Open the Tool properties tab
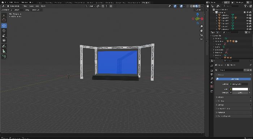 tap(212, 66)
